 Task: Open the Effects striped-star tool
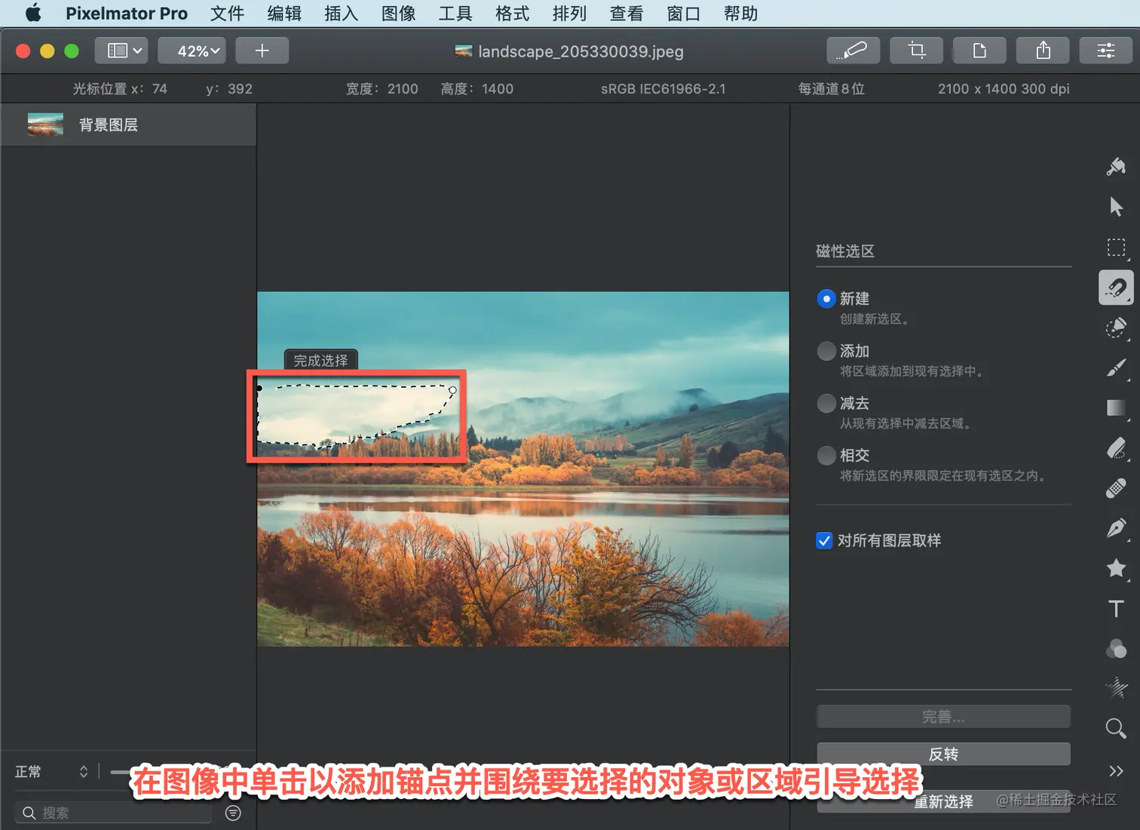click(x=1116, y=687)
